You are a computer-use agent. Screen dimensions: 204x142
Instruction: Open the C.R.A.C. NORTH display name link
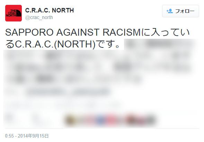coord(50,10)
